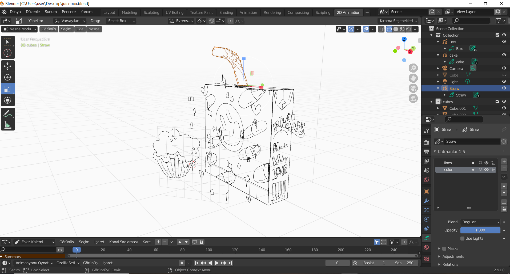Open Kırpma Seçenekleri dropdown

[398, 21]
